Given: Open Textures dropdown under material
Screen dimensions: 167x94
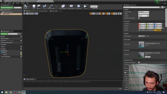Looking at the screenshot, I should tap(147, 57).
